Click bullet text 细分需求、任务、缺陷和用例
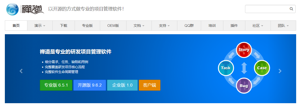Viewport: 301px width, 106px height. [66, 62]
